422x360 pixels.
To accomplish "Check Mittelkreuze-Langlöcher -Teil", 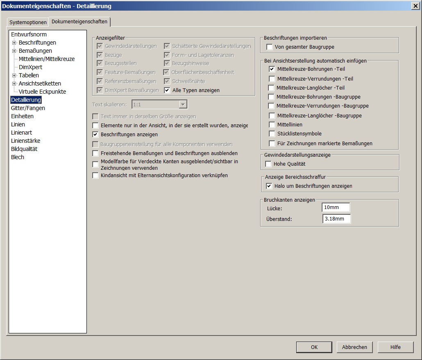I will click(x=271, y=88).
